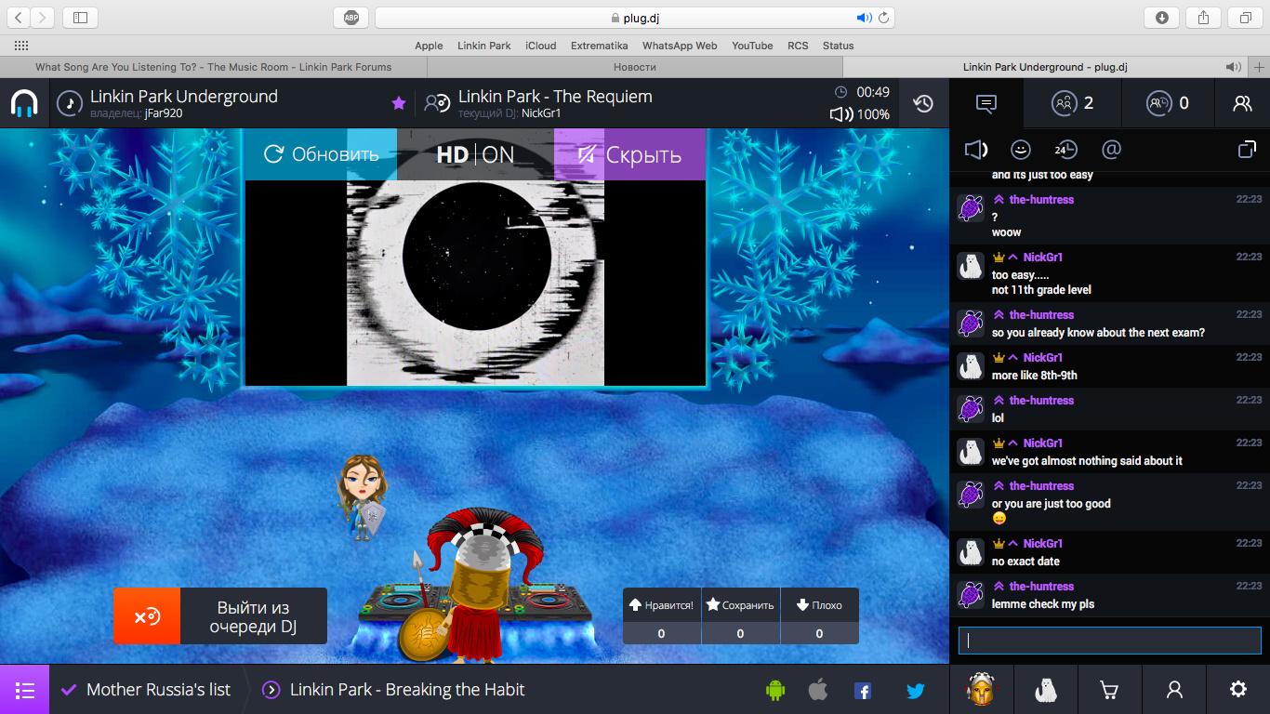Screen dimensions: 1270x714
Task: Open the shop cart icon
Action: [x=1108, y=690]
